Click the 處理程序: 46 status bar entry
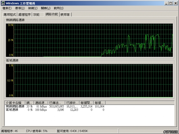Image resolution: width=179 pixels, height=134 pixels. pyautogui.click(x=13, y=131)
